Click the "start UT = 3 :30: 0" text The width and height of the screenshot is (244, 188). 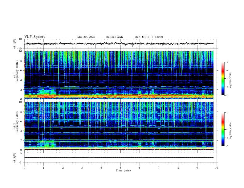point(149,37)
